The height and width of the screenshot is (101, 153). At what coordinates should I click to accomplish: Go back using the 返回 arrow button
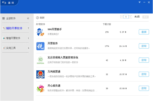(8, 3)
